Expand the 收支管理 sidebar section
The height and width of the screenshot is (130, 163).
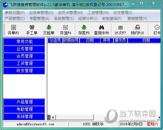pyautogui.click(x=24, y=71)
